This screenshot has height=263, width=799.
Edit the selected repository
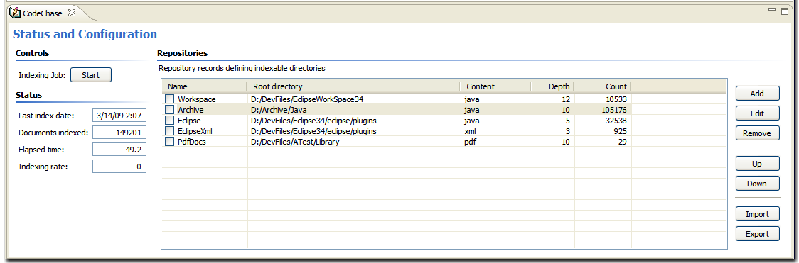point(757,113)
